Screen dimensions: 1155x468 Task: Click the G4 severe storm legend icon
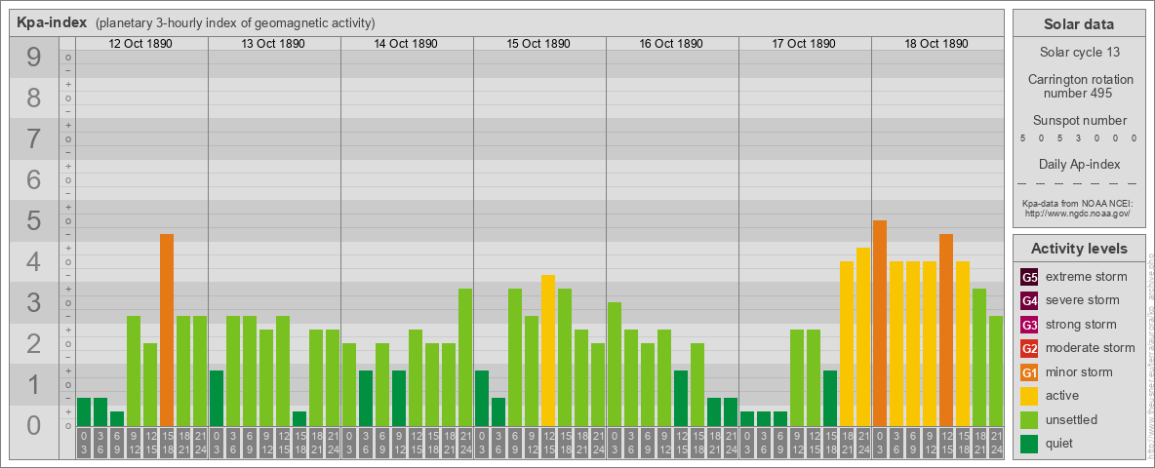(x=1029, y=300)
